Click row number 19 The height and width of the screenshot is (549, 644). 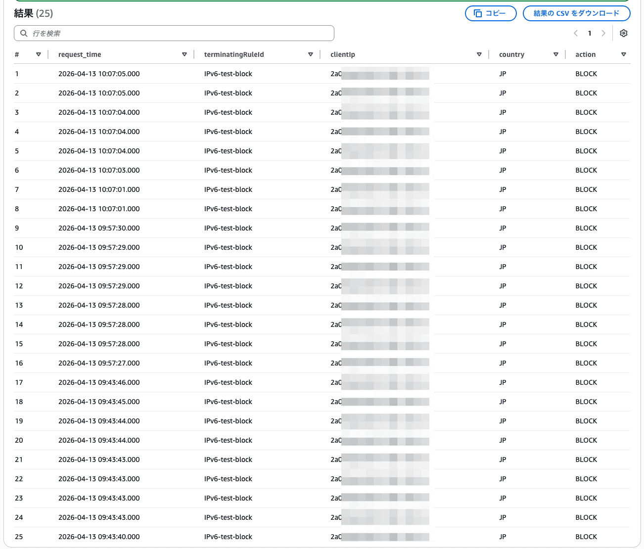tap(19, 421)
